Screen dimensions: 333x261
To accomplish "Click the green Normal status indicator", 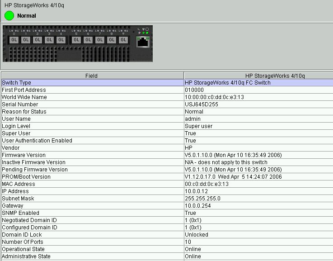I will [9, 16].
